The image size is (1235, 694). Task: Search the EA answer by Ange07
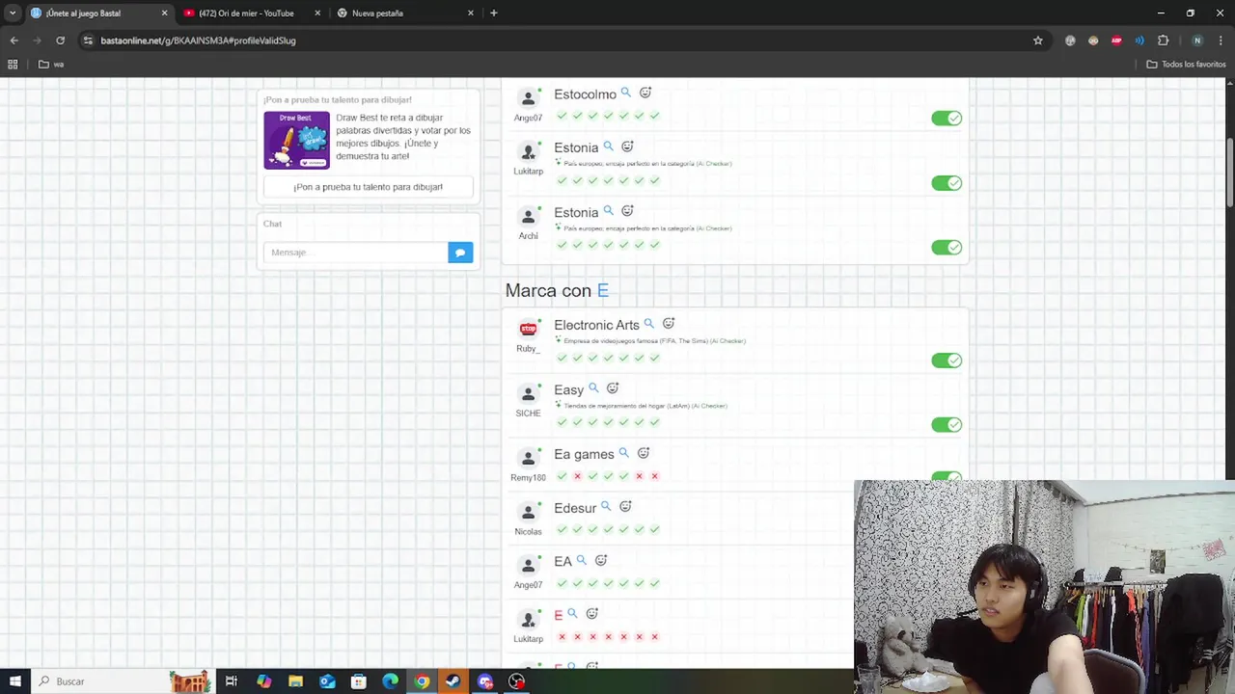point(581,560)
